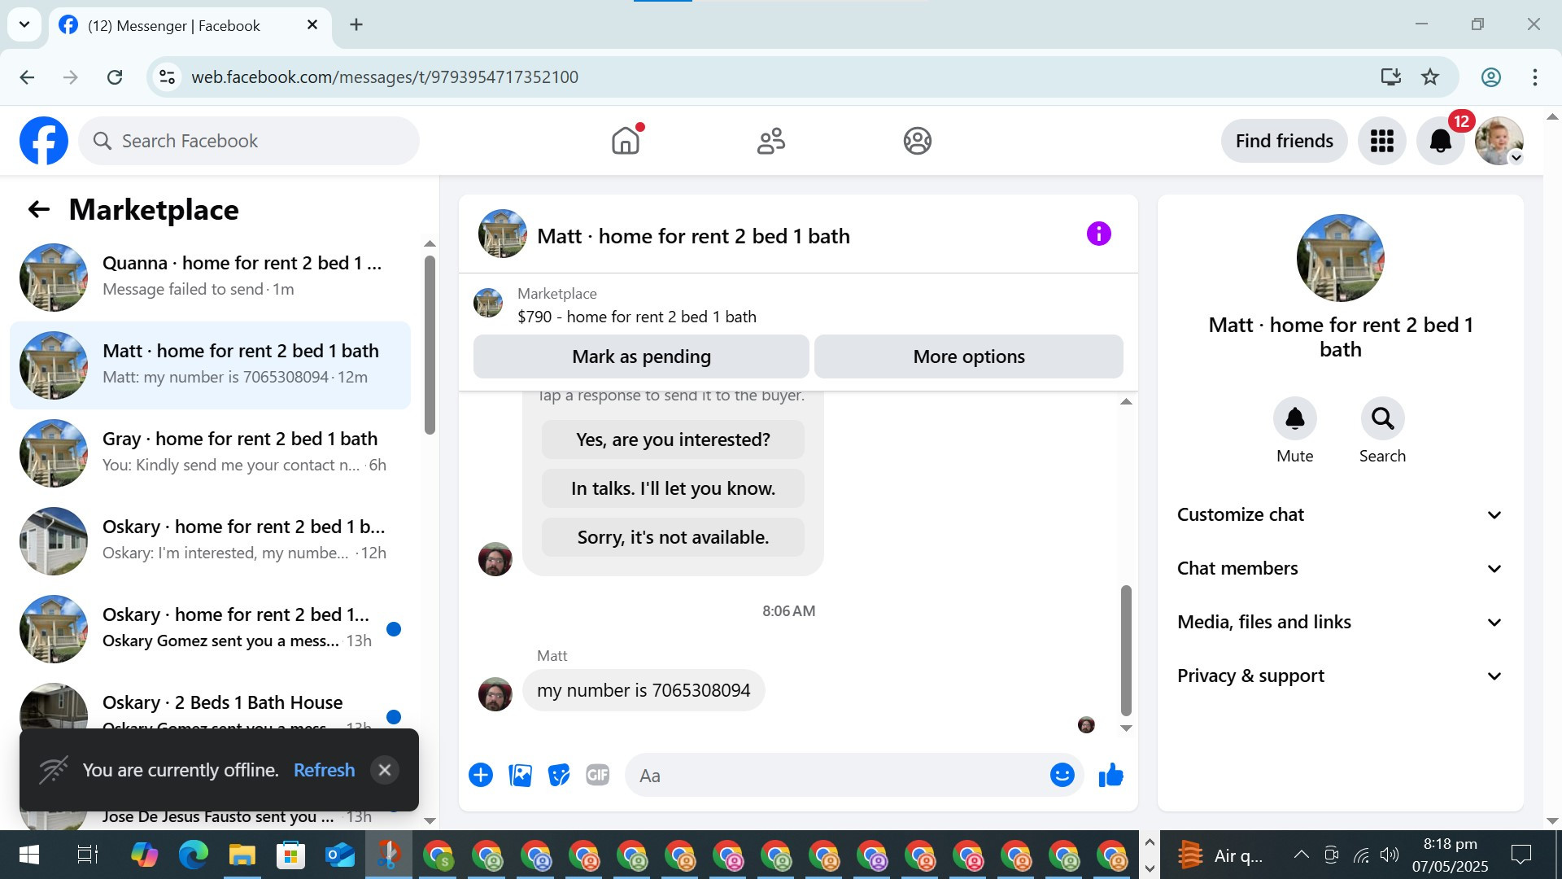Click the Aa message input field
The image size is (1562, 879).
tap(838, 776)
